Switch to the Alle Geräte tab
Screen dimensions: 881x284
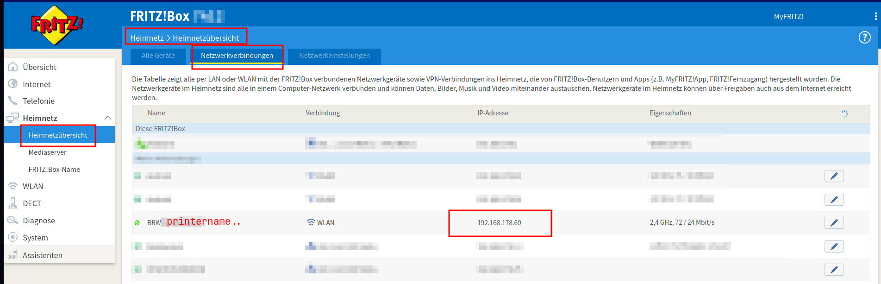click(x=158, y=56)
